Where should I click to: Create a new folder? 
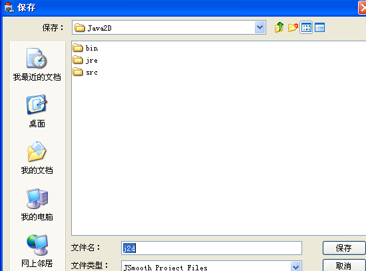point(293,27)
